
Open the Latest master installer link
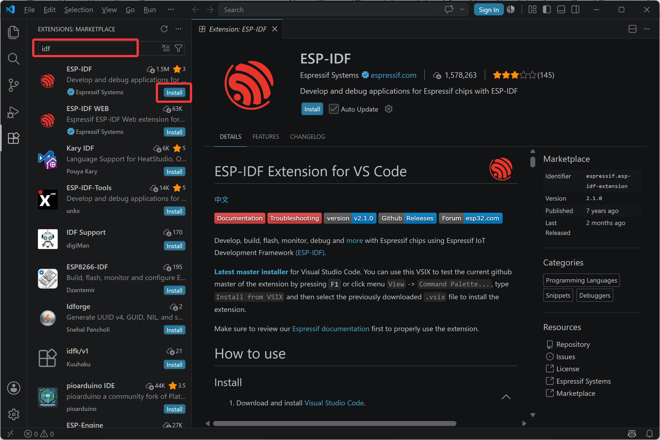251,272
